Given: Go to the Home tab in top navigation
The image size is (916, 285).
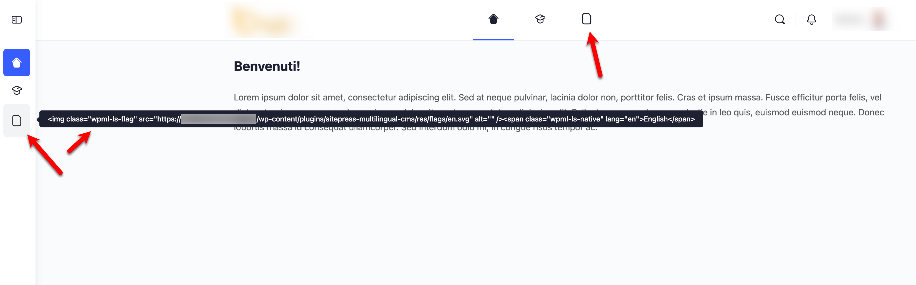Looking at the screenshot, I should click(493, 19).
